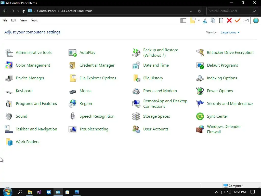Click the Copy toolbar icon
The image size is (261, 196).
tap(213, 20)
